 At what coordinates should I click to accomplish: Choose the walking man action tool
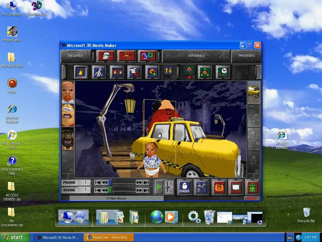click(99, 72)
